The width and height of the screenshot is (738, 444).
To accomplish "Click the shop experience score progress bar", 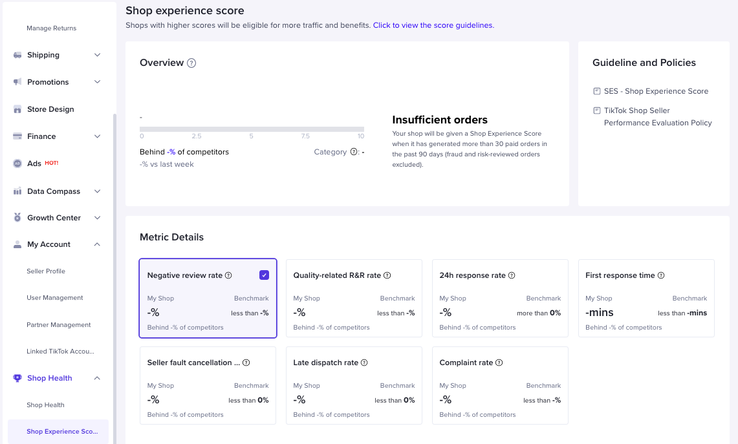I will point(252,129).
